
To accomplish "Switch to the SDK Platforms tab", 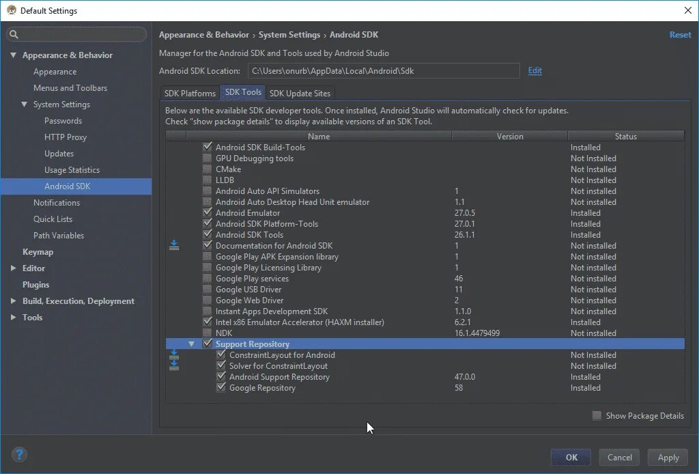I will 190,93.
